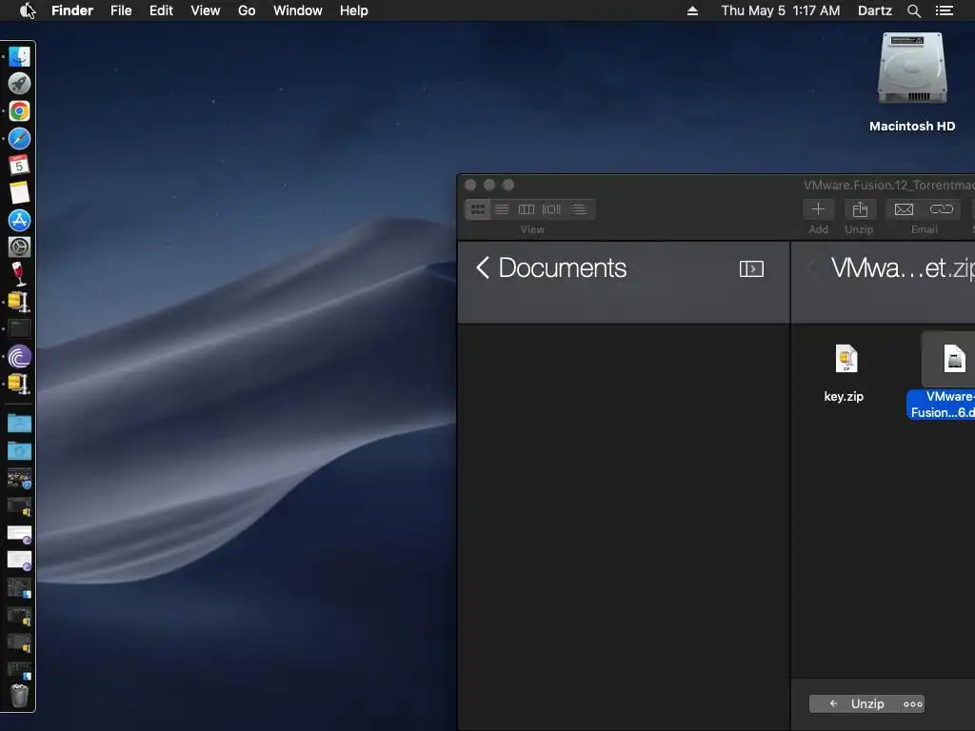Screen dimensions: 975x731
Task: Click the VMwa…et.zip archive title
Action: (903, 267)
